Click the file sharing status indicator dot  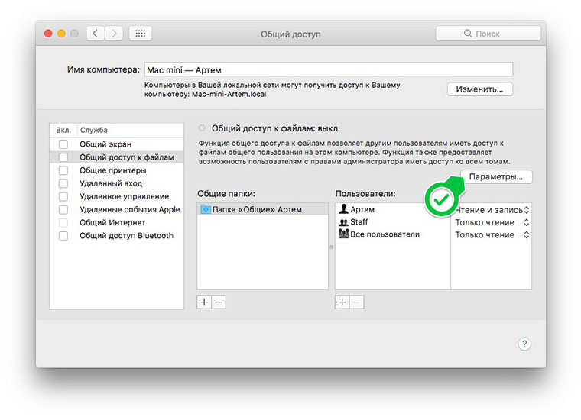[x=202, y=128]
